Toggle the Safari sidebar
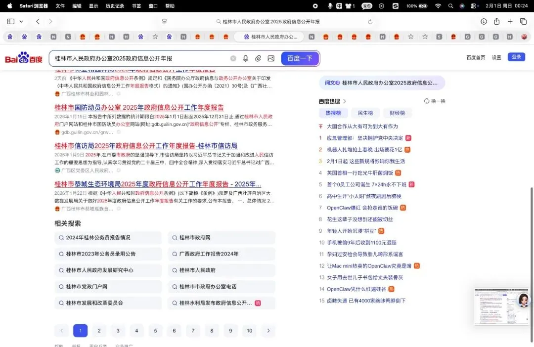Screen dimensions: 534x347 pos(10,21)
